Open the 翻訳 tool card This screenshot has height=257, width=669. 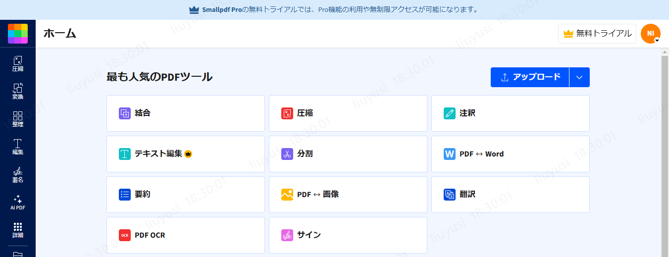(511, 195)
